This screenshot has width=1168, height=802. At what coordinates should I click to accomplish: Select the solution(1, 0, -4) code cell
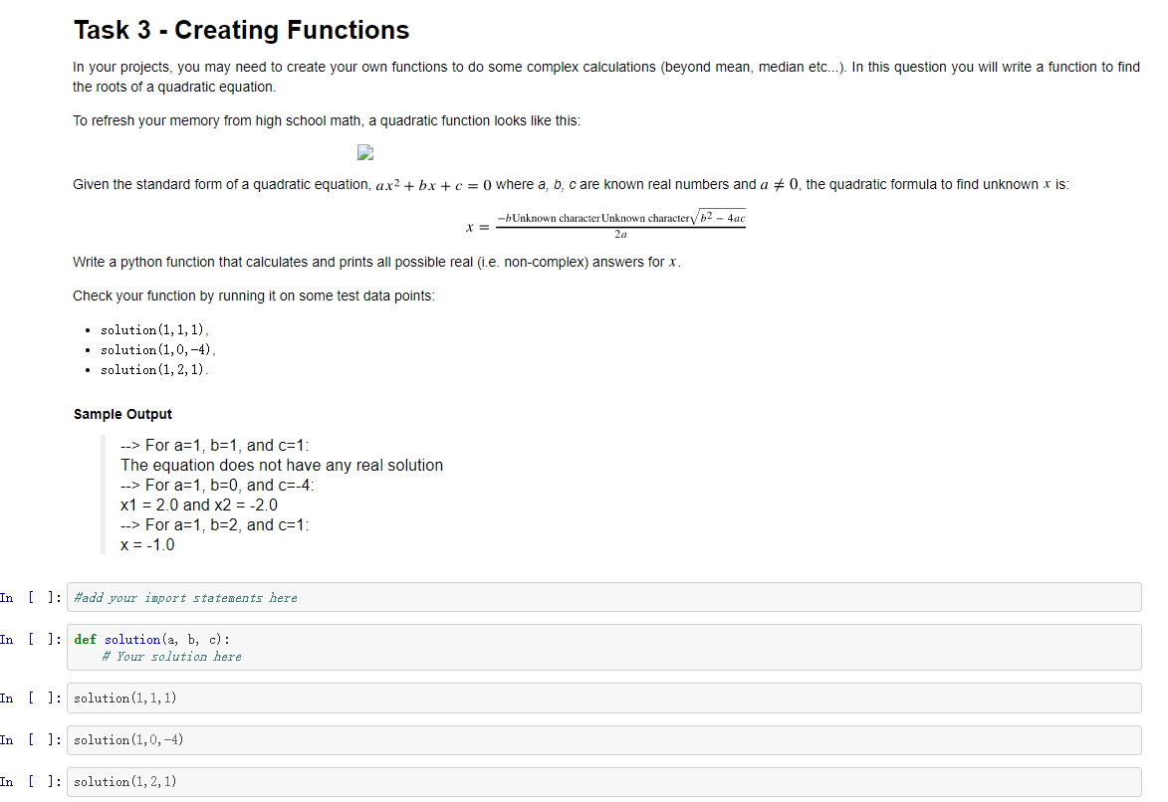(398, 739)
